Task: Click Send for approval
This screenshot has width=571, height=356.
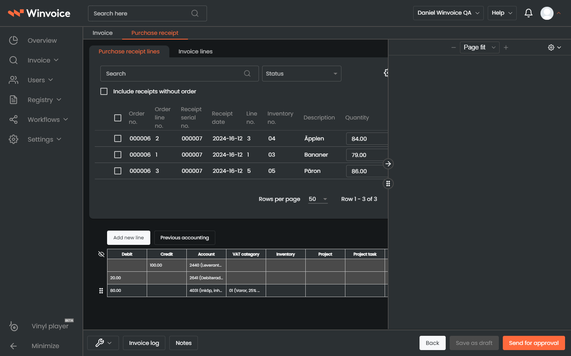Action: [534, 343]
